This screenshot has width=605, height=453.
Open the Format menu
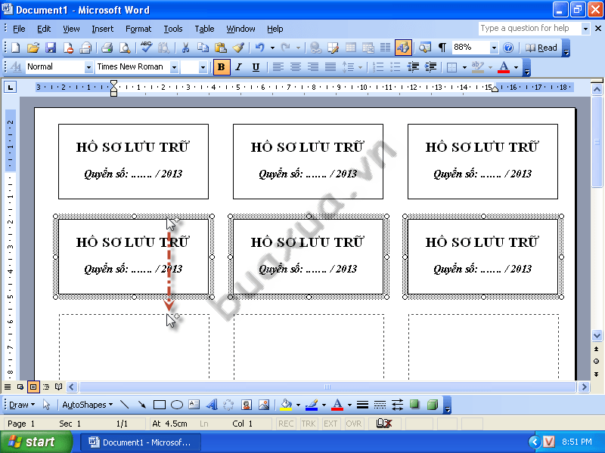point(138,29)
